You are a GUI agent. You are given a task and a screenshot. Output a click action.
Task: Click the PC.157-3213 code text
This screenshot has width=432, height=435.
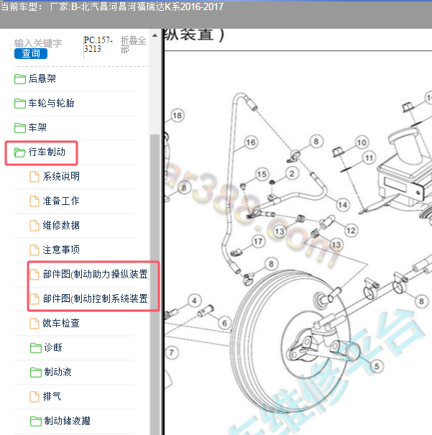tap(98, 45)
